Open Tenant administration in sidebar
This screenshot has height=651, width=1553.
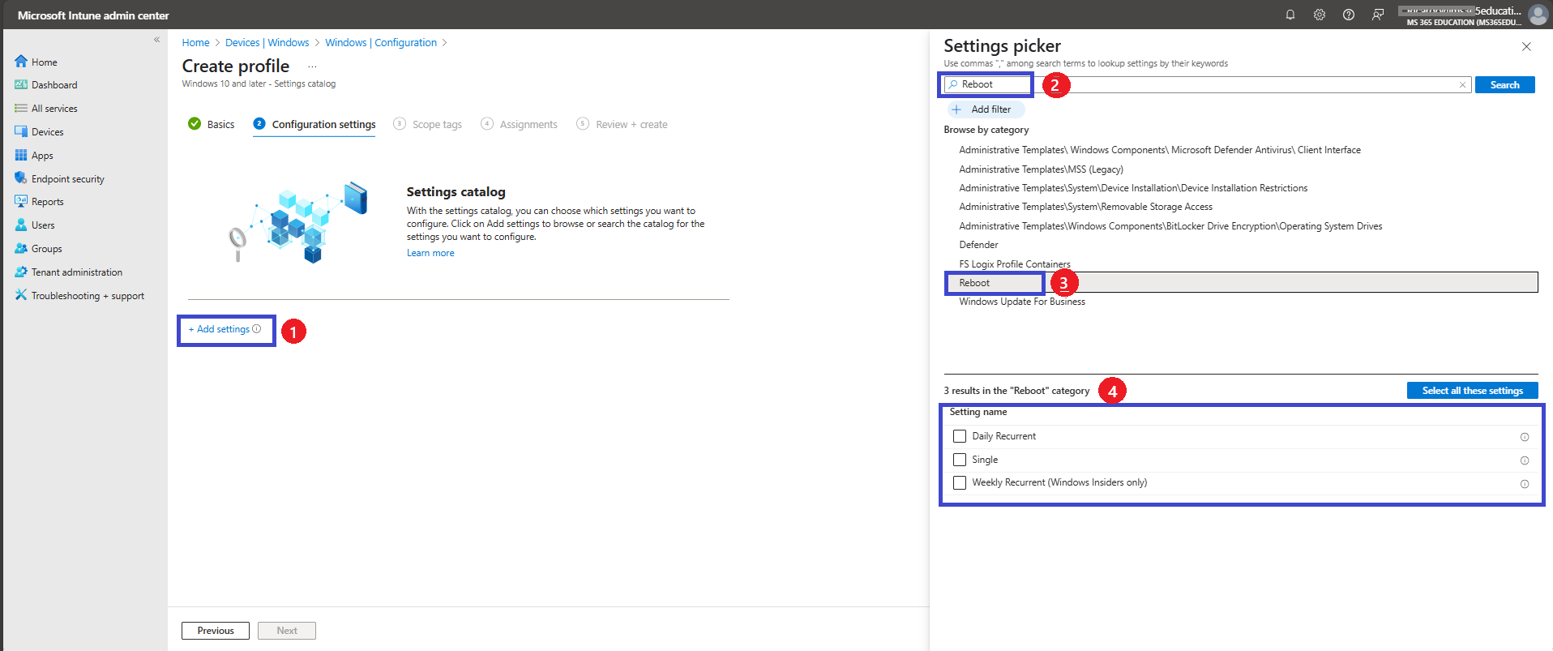point(76,272)
